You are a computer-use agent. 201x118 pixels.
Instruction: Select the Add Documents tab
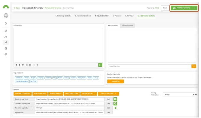tap(113, 26)
